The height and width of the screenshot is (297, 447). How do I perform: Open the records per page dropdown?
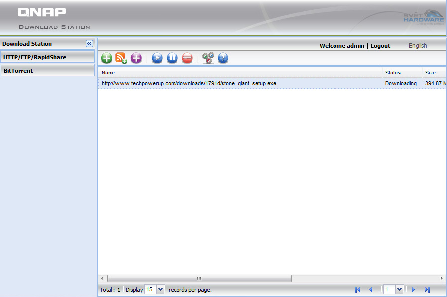(160, 289)
